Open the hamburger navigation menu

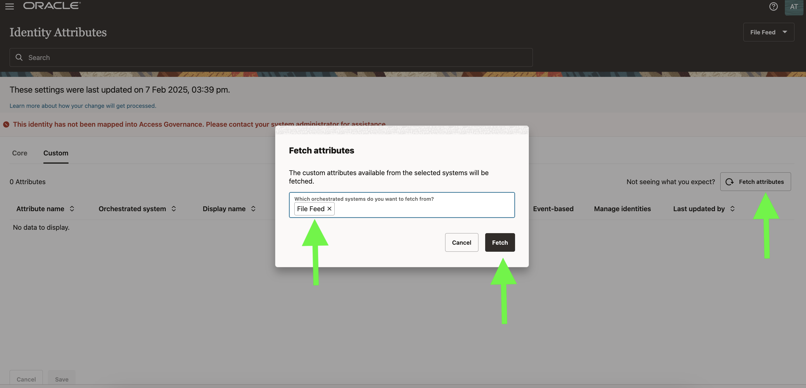pos(9,6)
